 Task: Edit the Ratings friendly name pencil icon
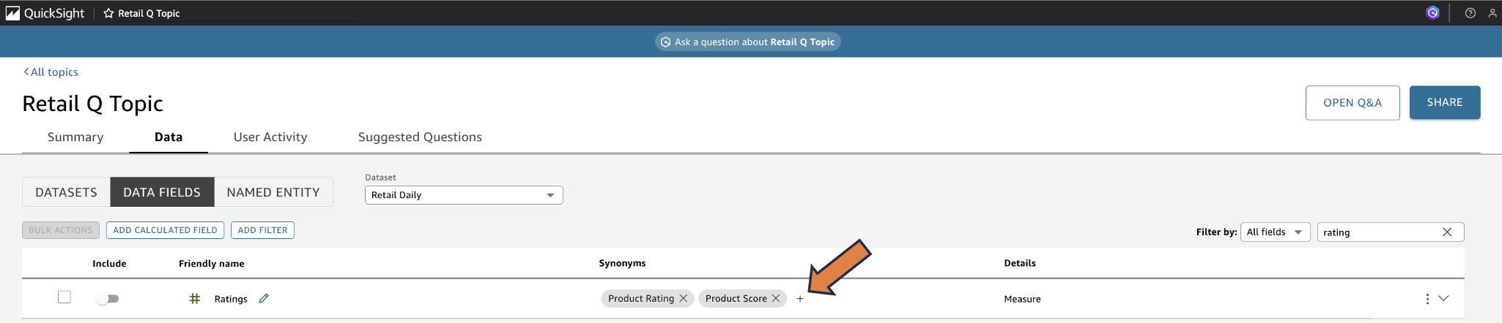(x=264, y=298)
